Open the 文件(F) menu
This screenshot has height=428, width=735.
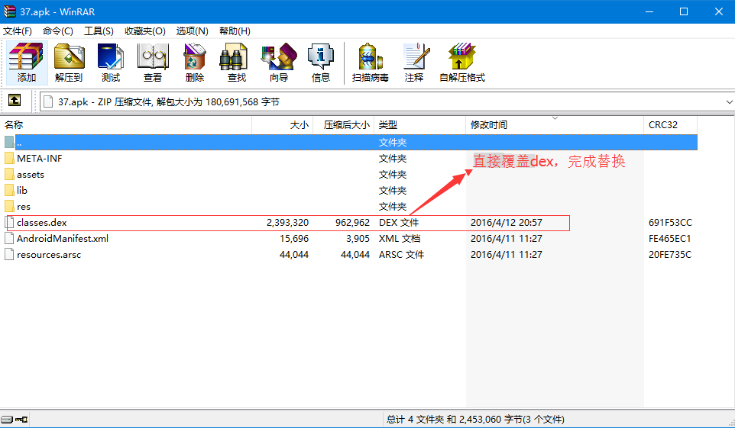tap(18, 31)
